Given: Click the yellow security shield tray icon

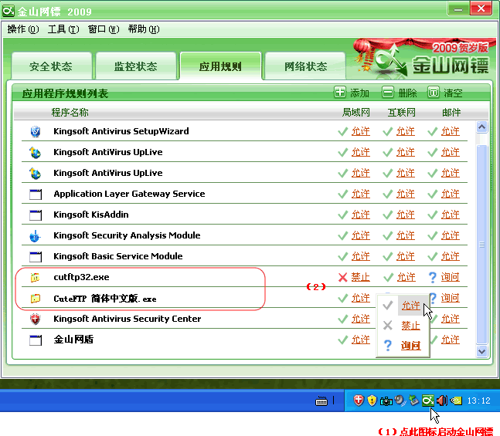Looking at the screenshot, I should click(372, 401).
